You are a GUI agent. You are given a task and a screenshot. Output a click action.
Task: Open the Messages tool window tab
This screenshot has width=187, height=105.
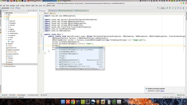(x=21, y=95)
